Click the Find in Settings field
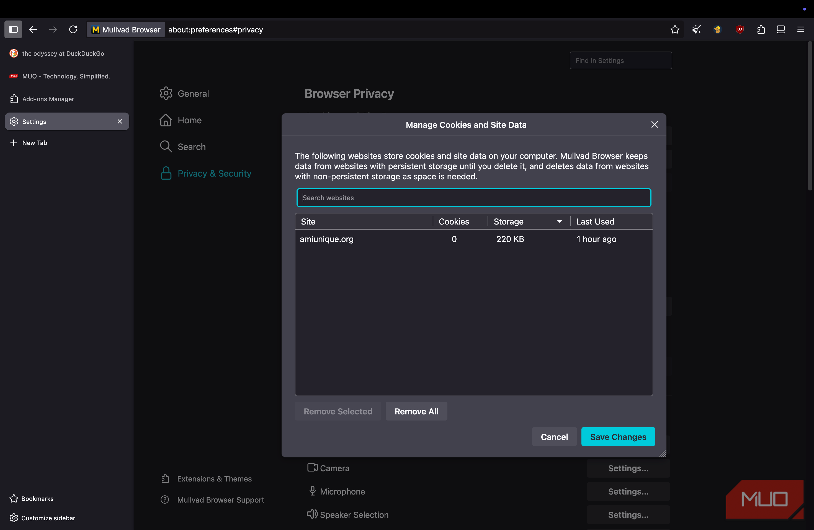 pos(621,60)
